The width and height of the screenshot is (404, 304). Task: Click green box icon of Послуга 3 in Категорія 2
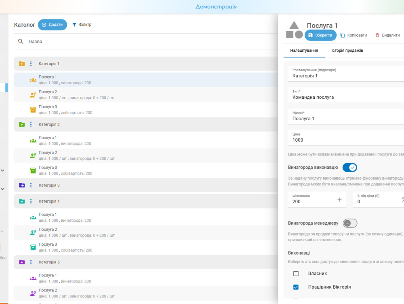point(33,170)
